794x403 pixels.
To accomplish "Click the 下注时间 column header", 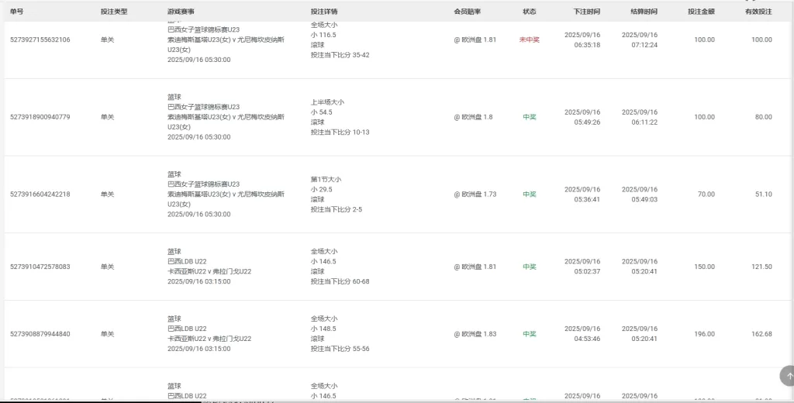I will (x=586, y=12).
